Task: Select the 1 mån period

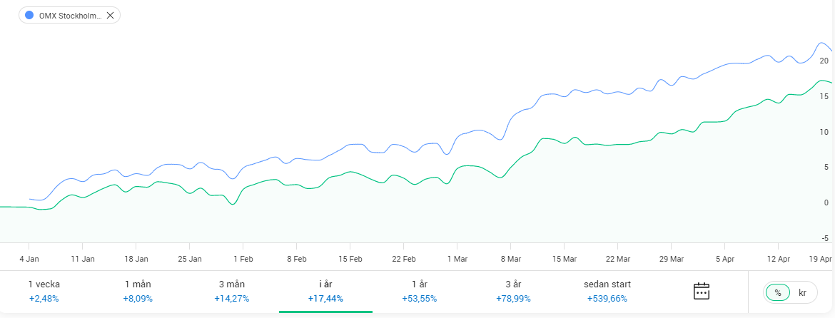Action: [x=138, y=291]
